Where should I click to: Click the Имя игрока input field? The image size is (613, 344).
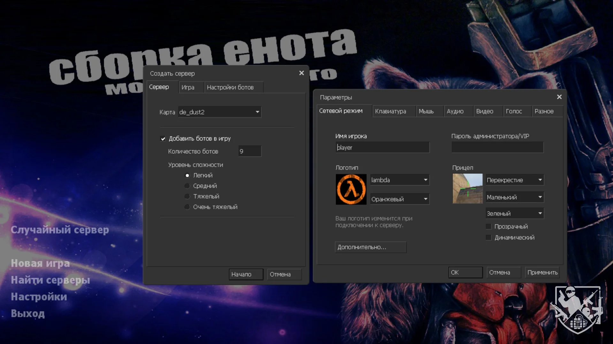point(382,148)
